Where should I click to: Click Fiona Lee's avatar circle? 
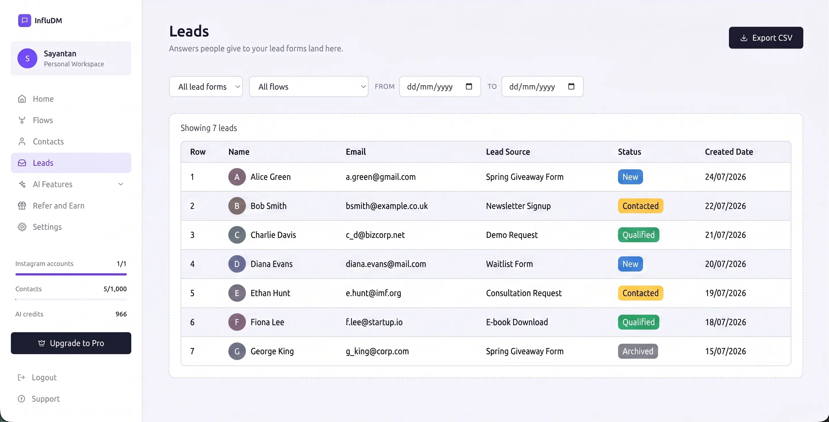[237, 322]
